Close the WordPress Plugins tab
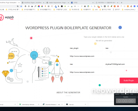The image size is (138, 111). coord(43,3)
